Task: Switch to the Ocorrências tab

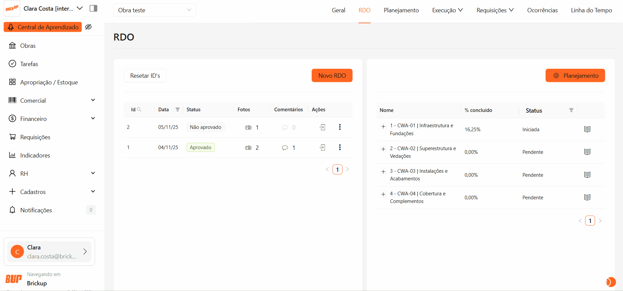Action: 542,10
